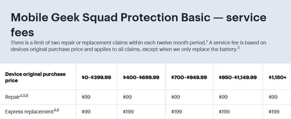Select the "$400–$699.99" column header

(141, 77)
